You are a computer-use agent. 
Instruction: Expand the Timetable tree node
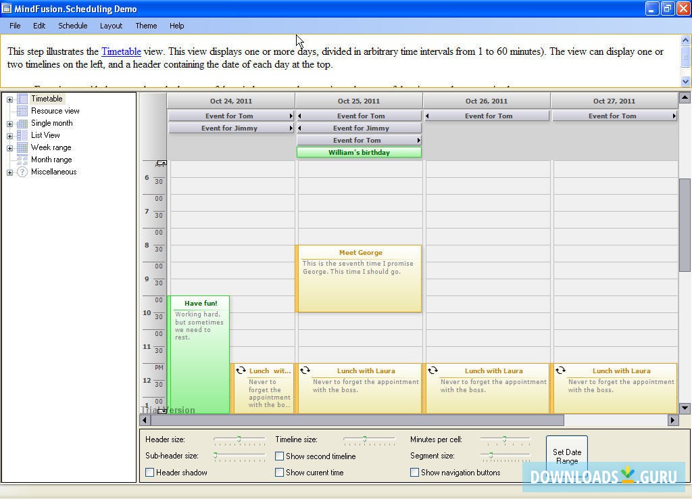point(9,99)
